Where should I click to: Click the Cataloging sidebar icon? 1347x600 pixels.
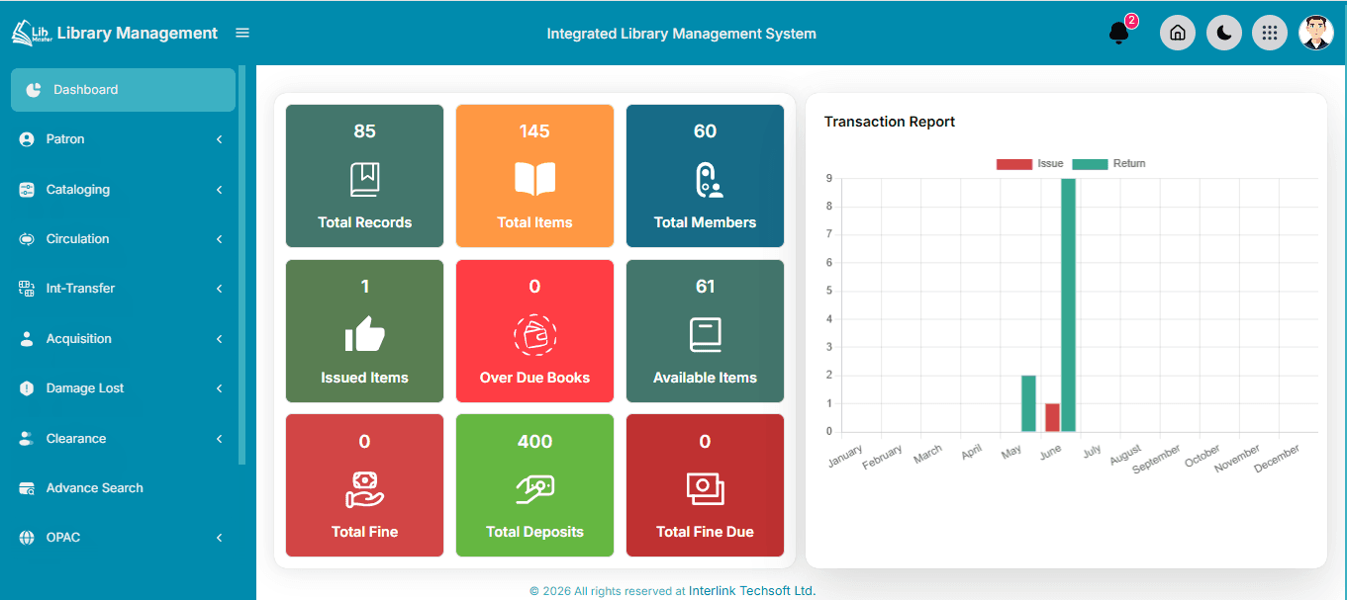pyautogui.click(x=27, y=190)
